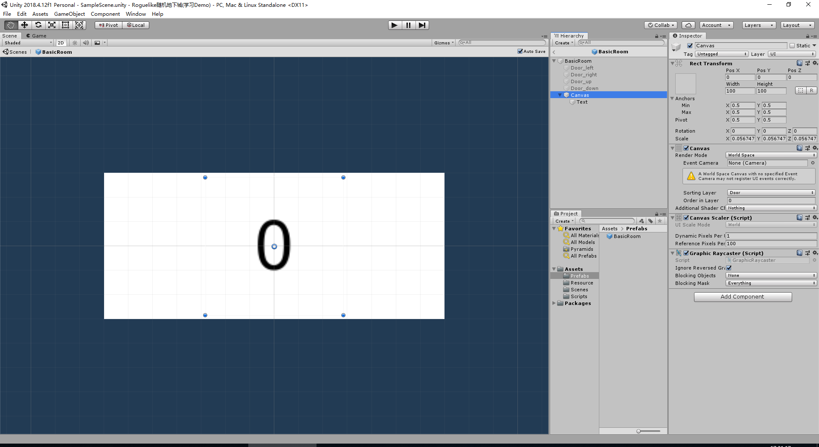The image size is (819, 447).
Task: Select the Hand tool in the toolbar
Action: (10, 25)
